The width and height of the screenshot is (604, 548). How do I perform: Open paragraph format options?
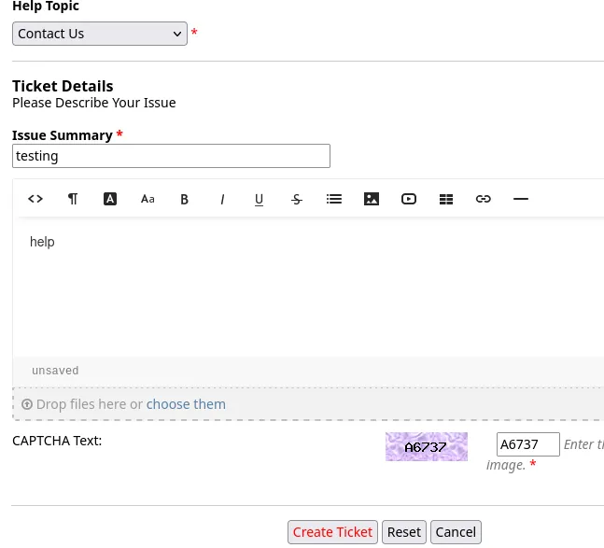73,199
